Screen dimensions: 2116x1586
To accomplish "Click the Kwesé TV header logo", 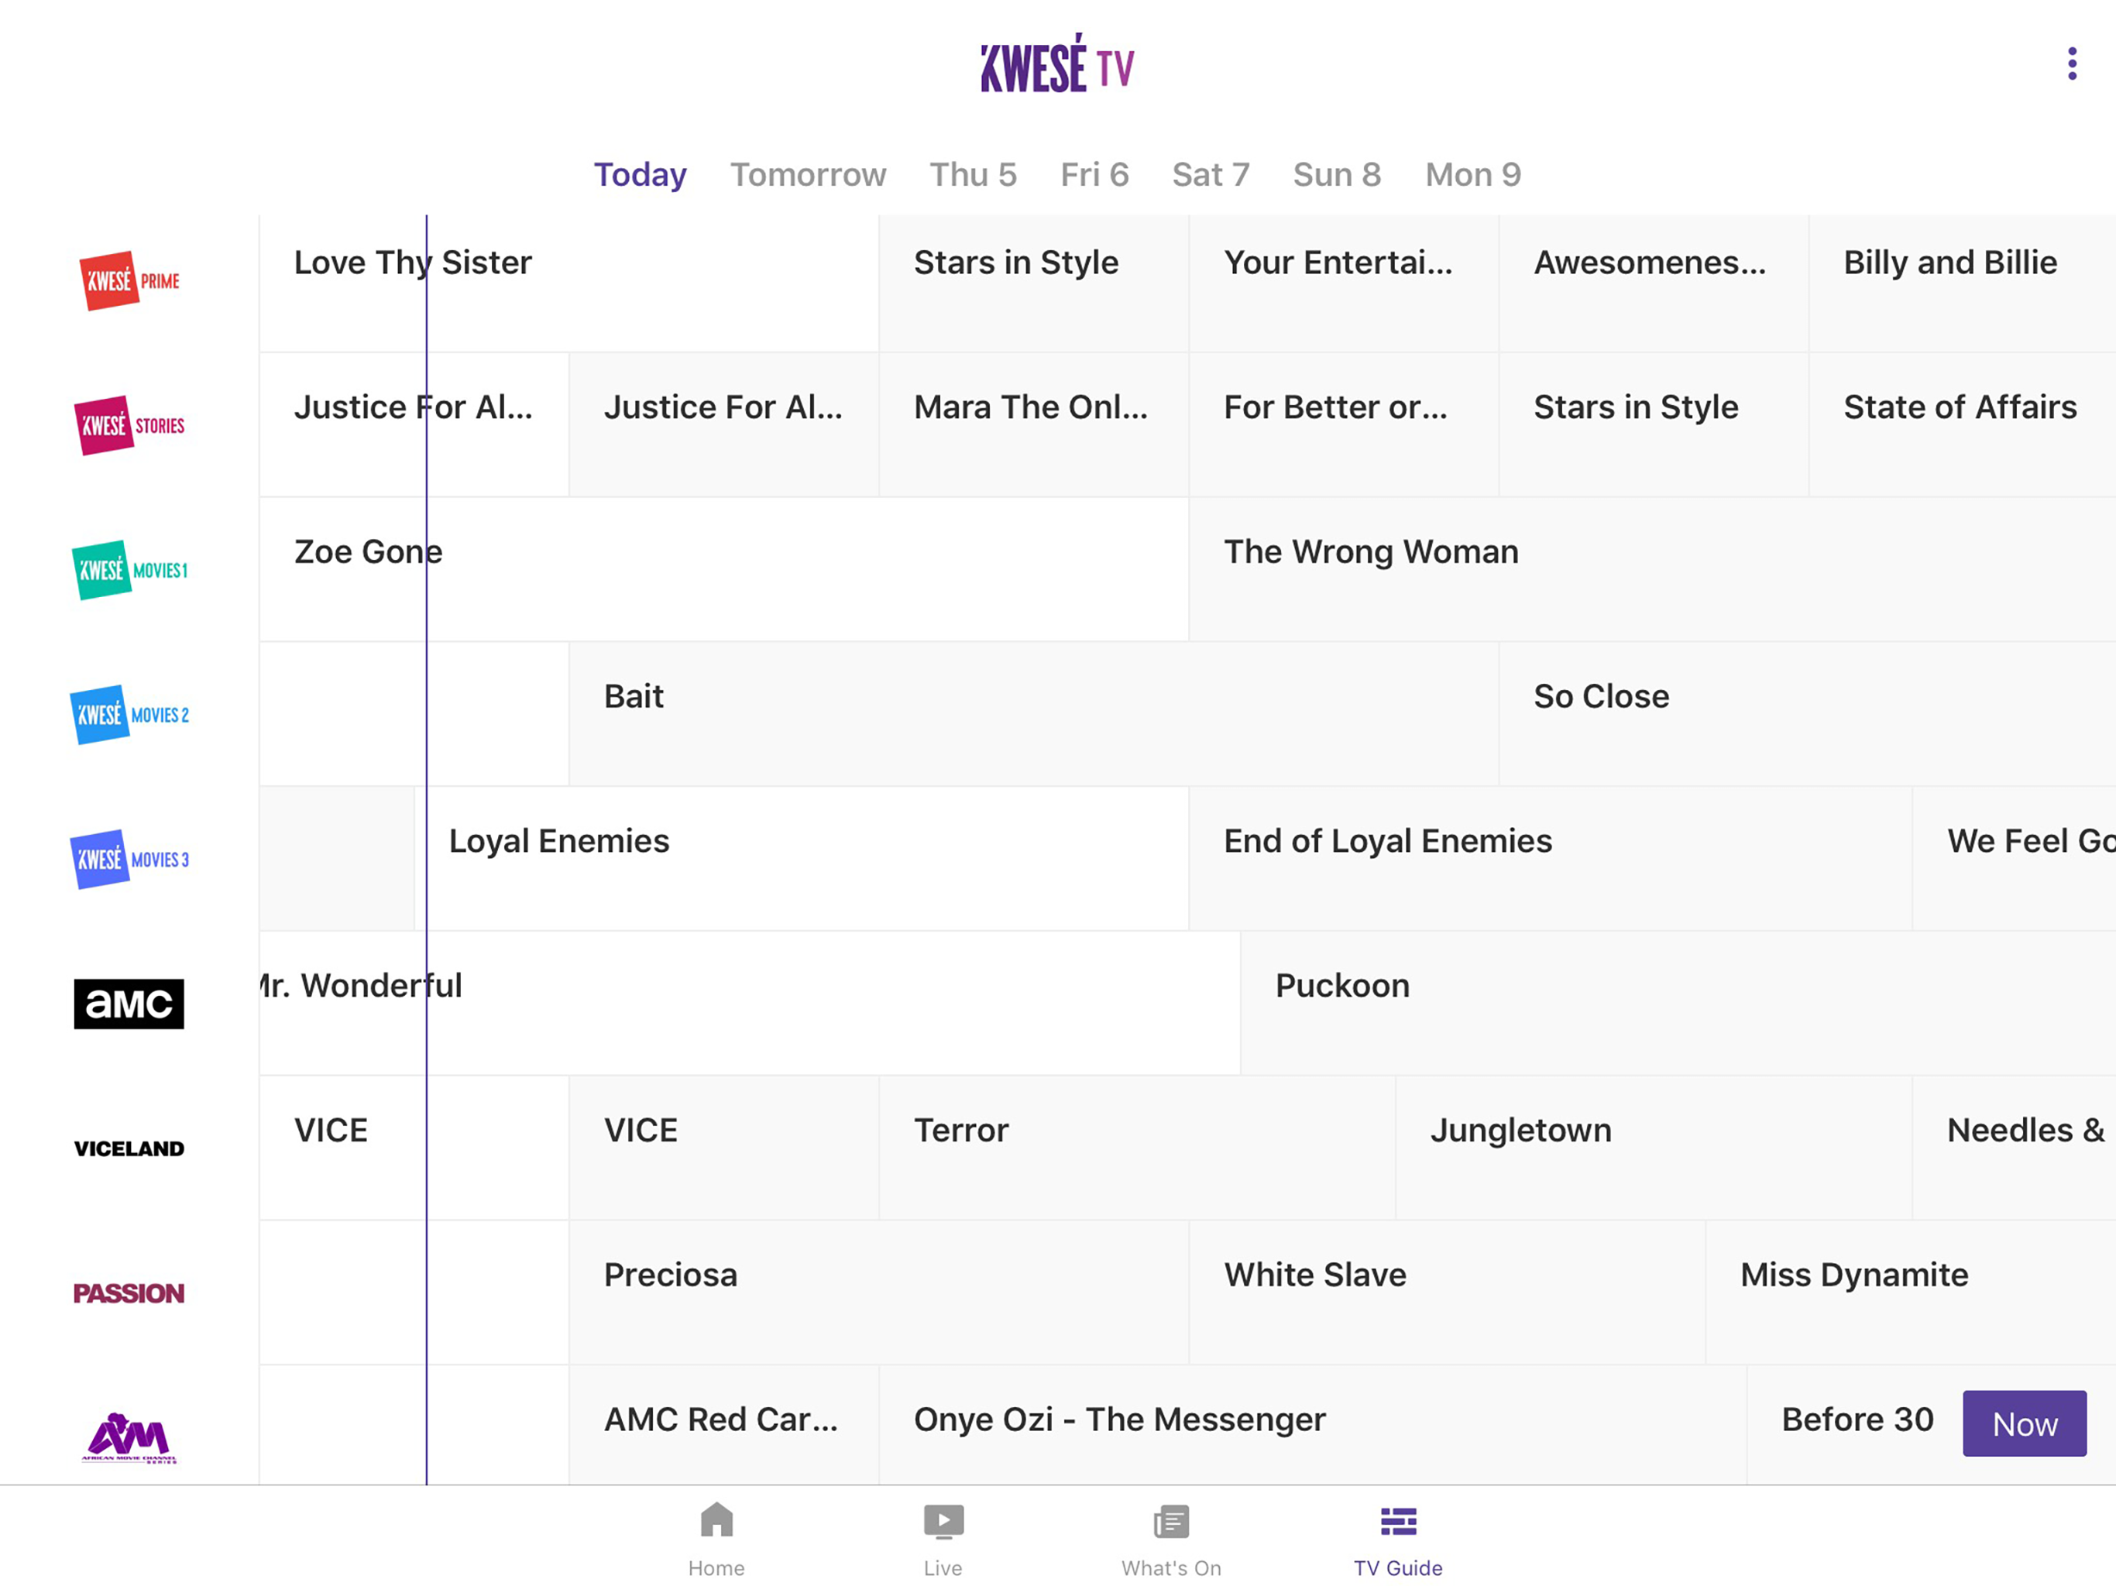I will 1057,64.
